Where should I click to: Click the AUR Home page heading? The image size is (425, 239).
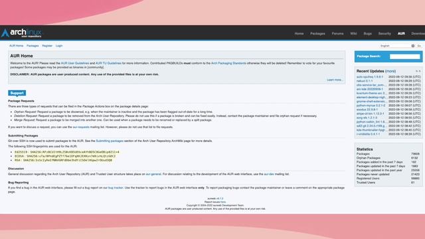(x=21, y=56)
